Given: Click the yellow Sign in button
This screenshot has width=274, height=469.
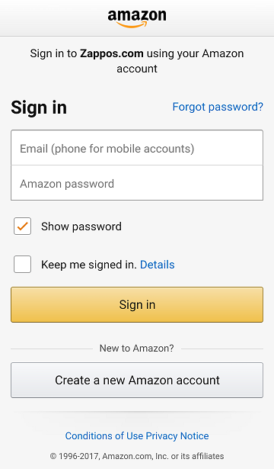Looking at the screenshot, I should 137,304.
